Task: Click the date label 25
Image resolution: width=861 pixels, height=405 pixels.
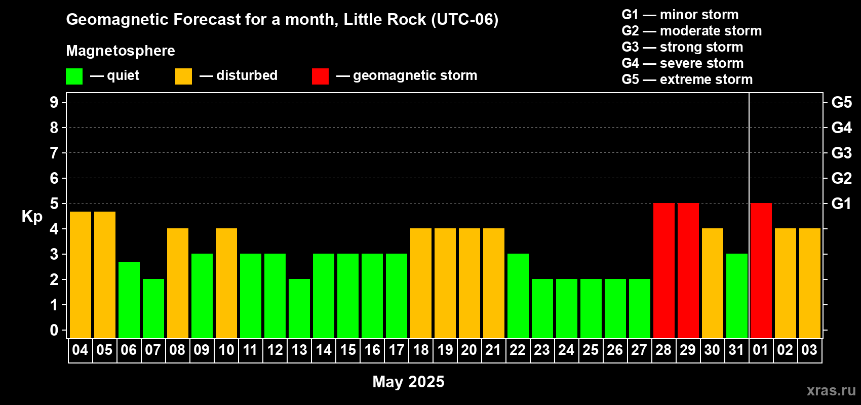Action: coord(591,350)
